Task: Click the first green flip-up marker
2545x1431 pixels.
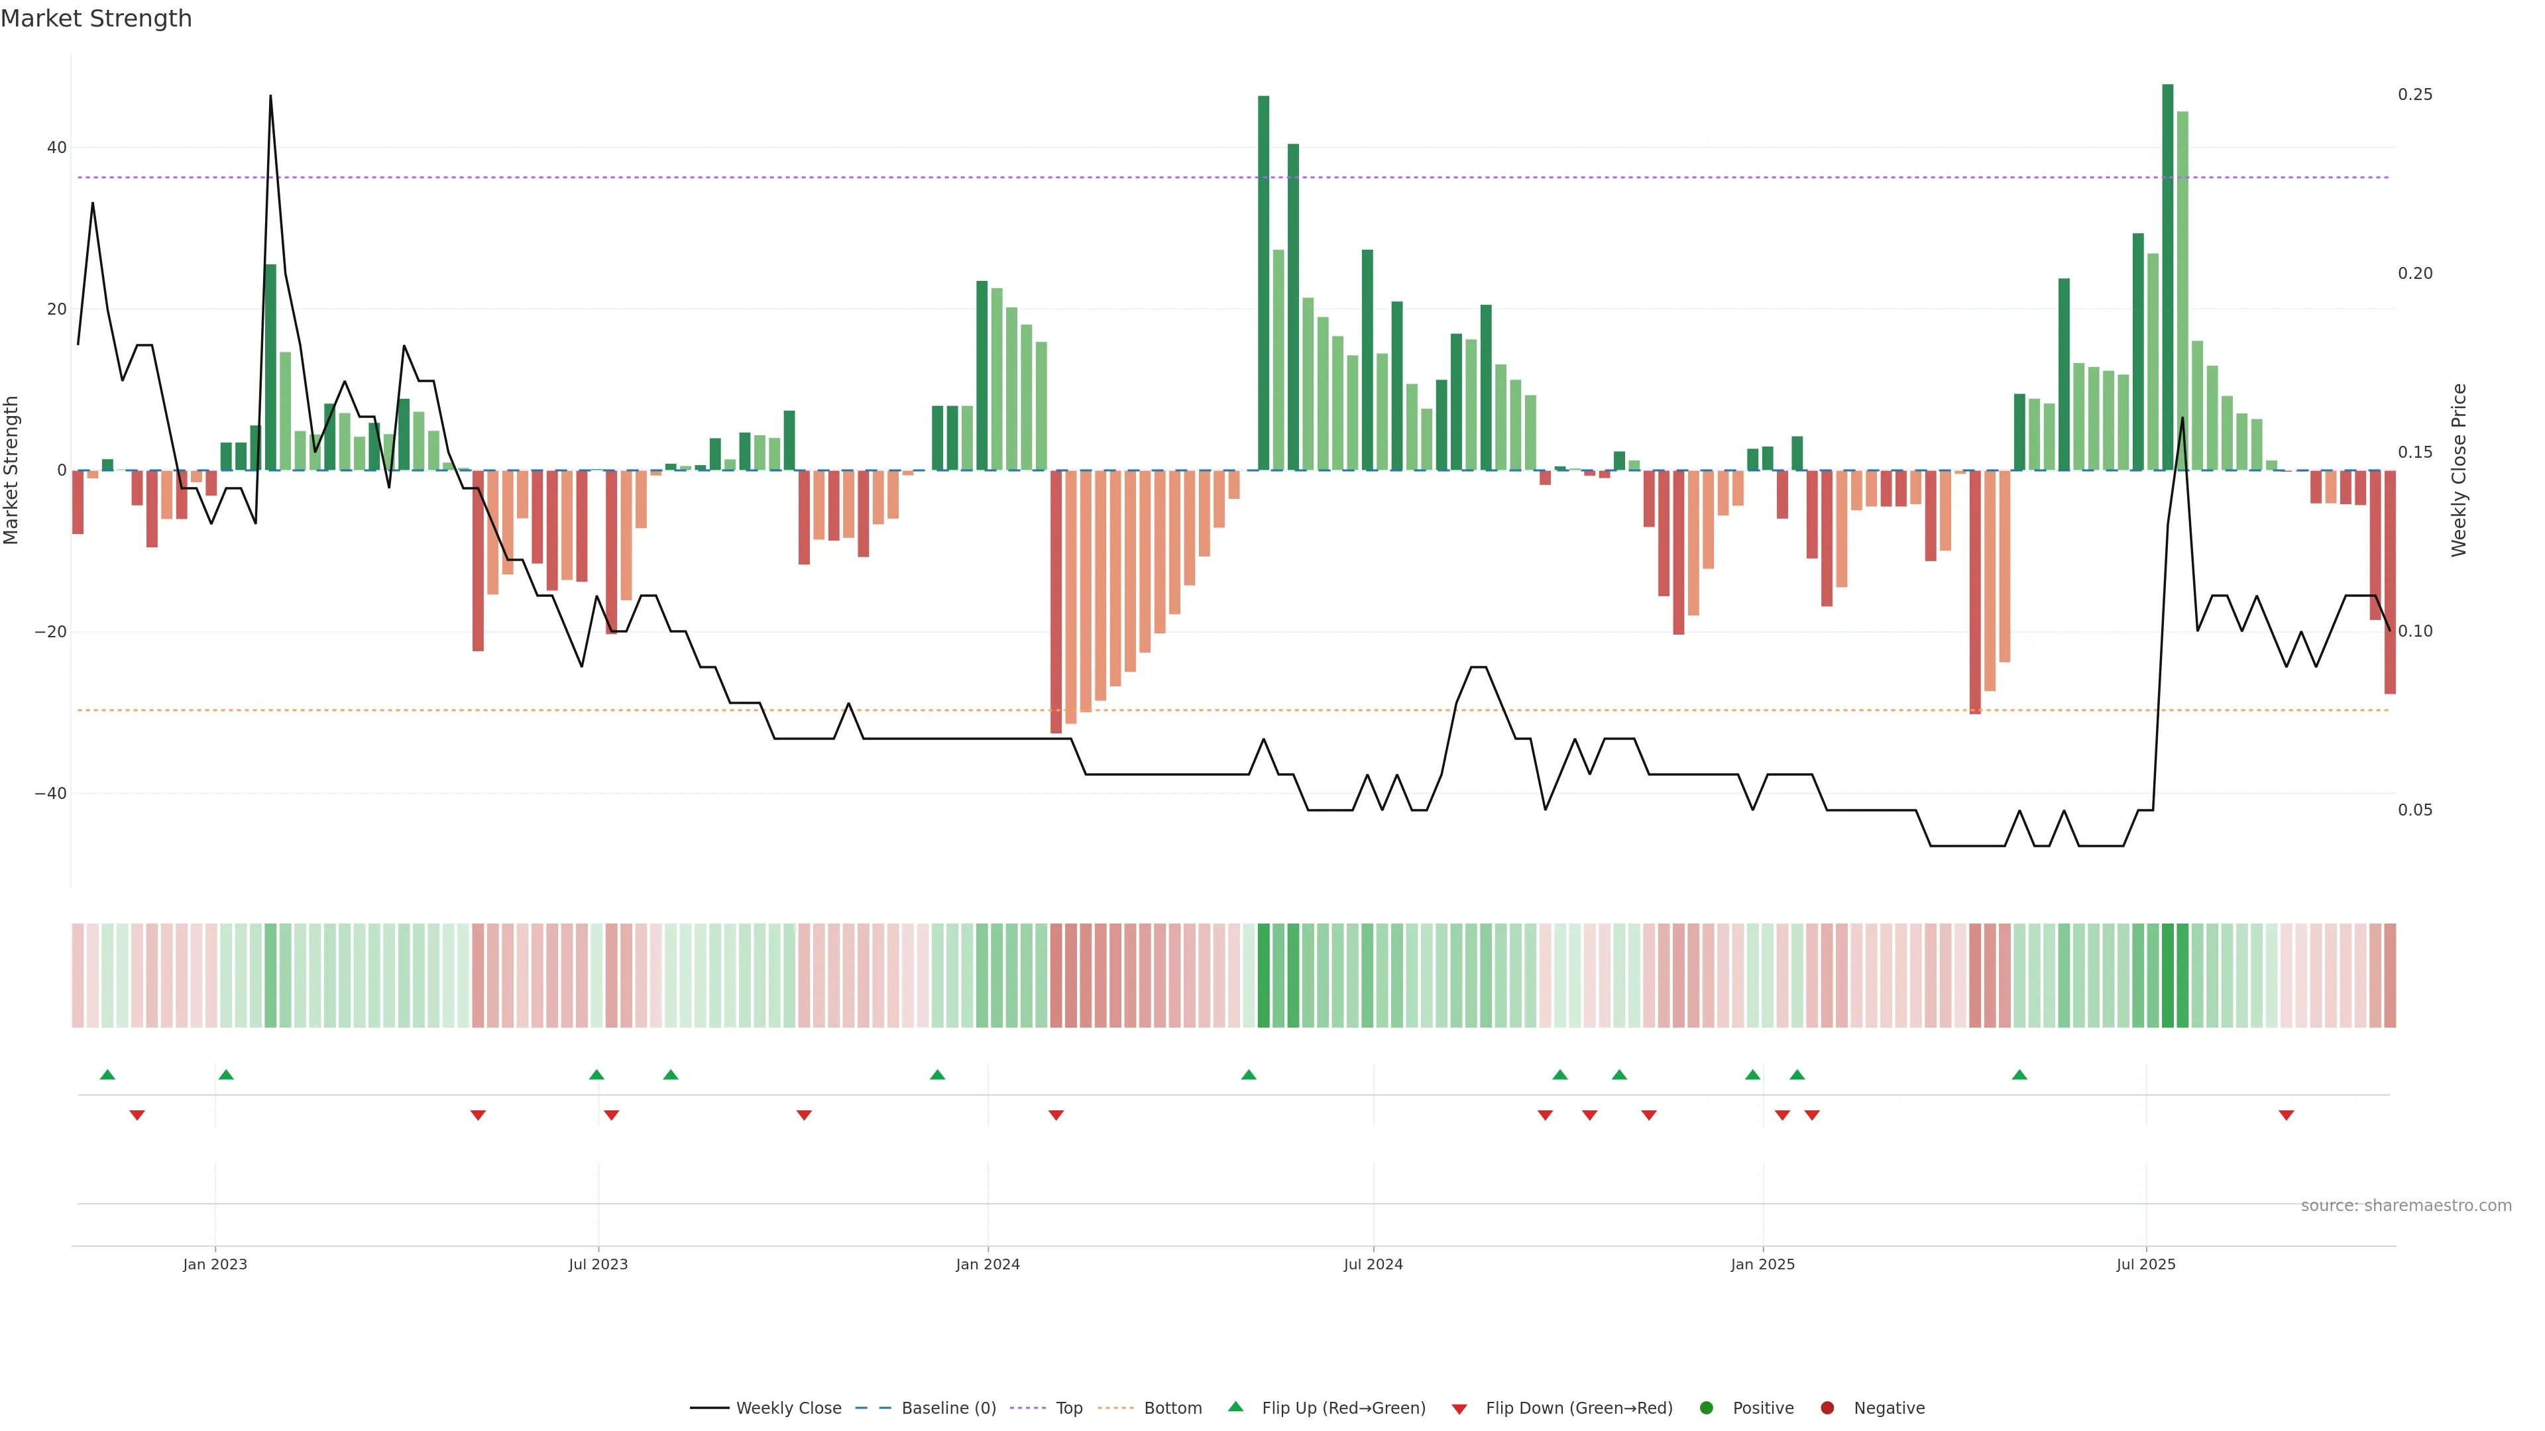Action: point(107,1075)
